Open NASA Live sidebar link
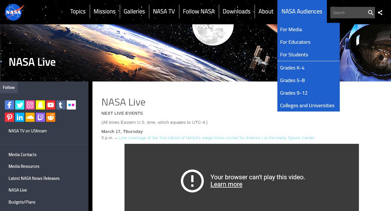391x211 pixels. pos(18,190)
